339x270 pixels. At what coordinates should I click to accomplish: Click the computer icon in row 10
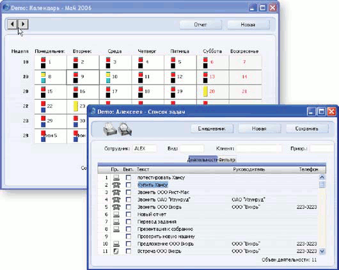[x=116, y=244]
